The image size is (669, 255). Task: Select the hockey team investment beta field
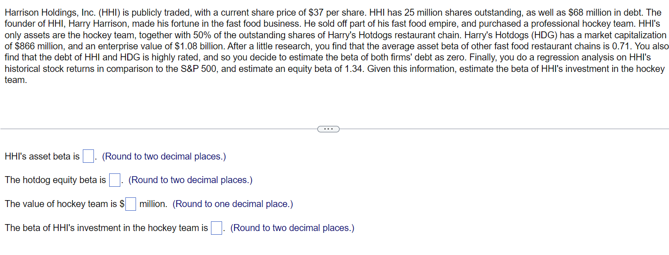pyautogui.click(x=217, y=228)
